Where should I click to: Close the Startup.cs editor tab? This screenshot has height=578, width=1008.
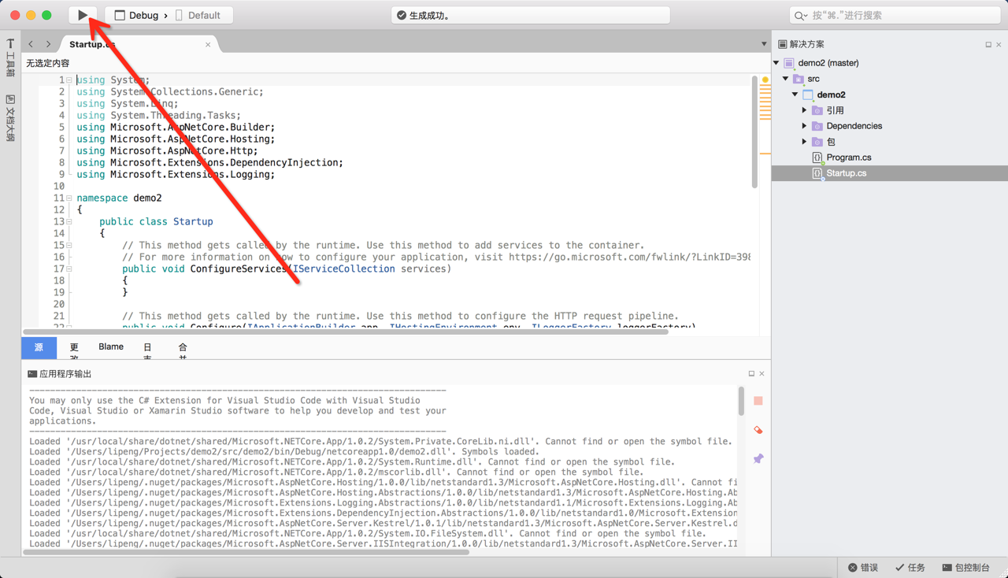[x=208, y=45]
